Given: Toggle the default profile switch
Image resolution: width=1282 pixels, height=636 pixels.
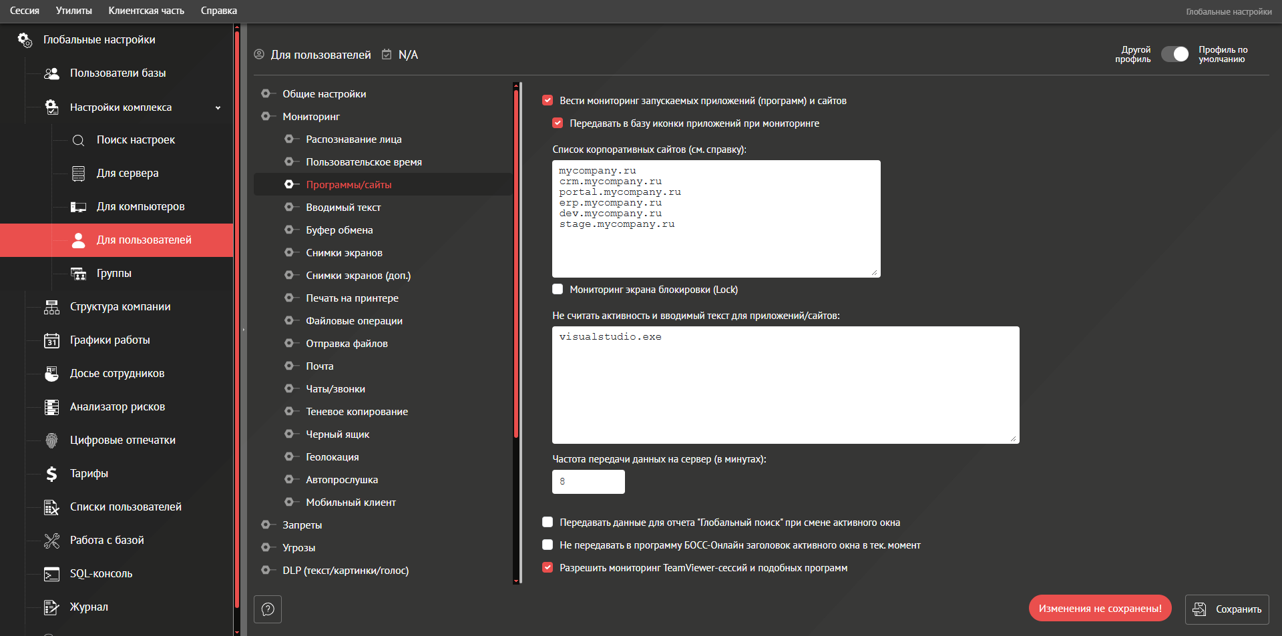Looking at the screenshot, I should (x=1174, y=55).
